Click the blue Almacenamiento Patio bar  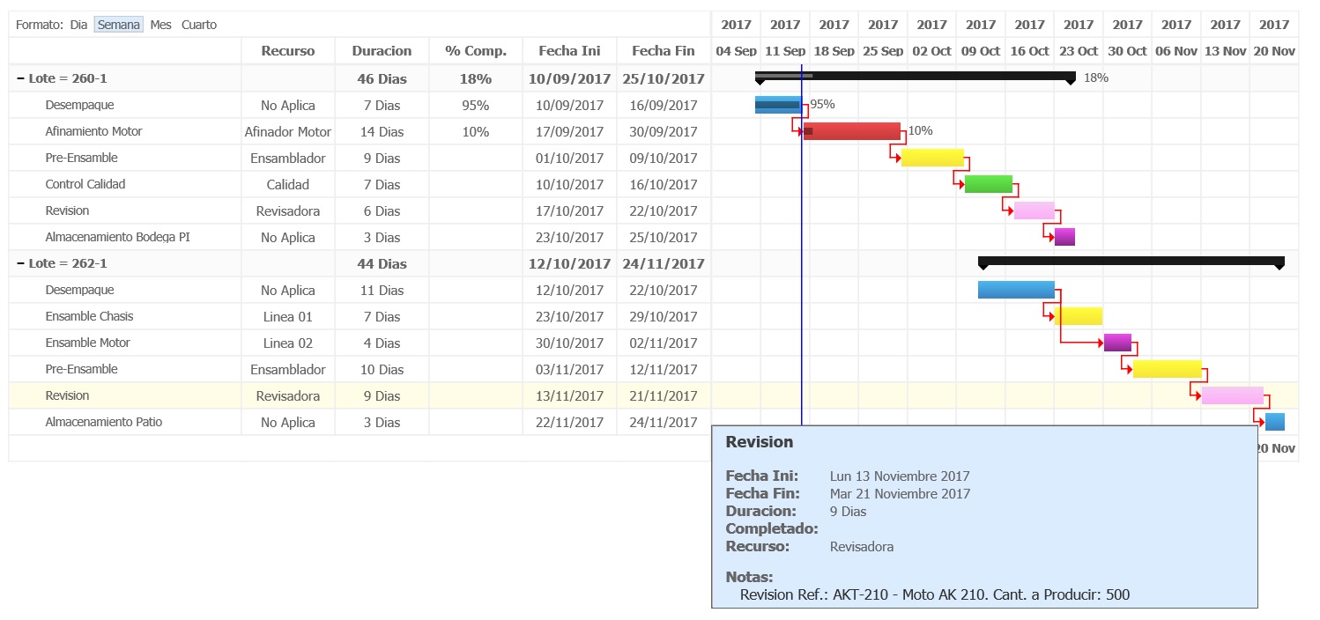[x=1274, y=422]
